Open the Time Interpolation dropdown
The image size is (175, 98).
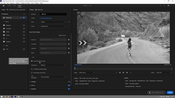[53, 77]
